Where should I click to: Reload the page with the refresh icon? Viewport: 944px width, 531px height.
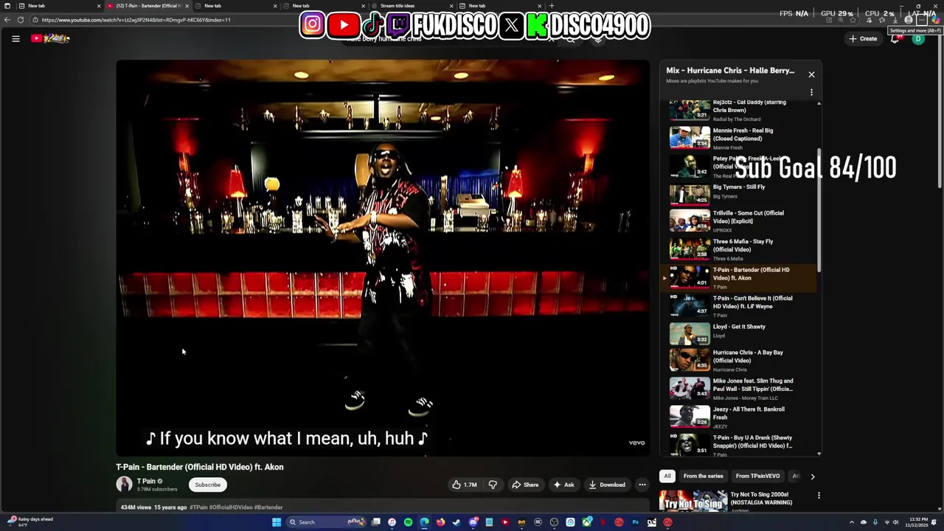point(21,20)
